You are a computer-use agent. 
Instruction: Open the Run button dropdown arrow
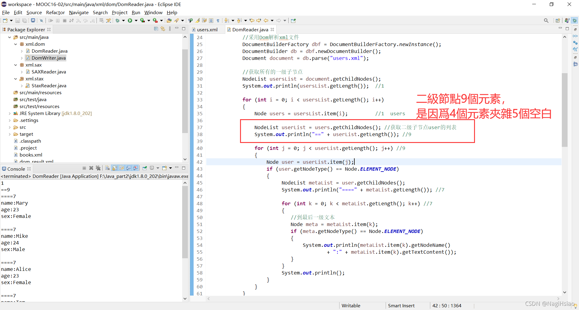pyautogui.click(x=136, y=20)
